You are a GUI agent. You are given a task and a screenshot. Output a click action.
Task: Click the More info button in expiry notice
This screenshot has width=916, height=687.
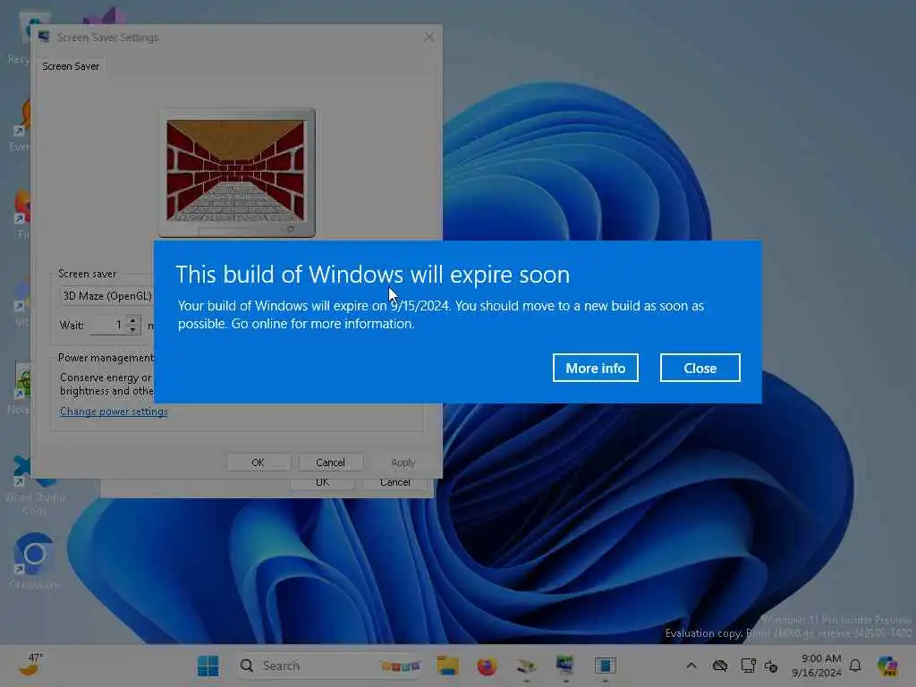tap(595, 368)
